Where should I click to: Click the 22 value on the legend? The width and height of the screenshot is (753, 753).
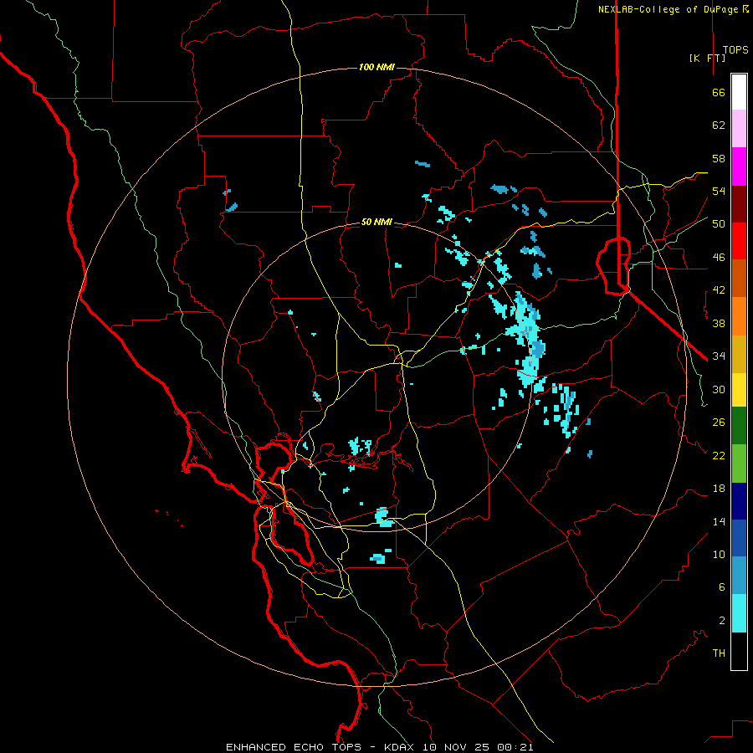pos(719,455)
